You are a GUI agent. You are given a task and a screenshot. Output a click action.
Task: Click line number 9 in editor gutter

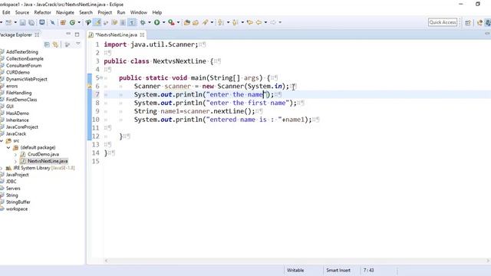point(97,111)
